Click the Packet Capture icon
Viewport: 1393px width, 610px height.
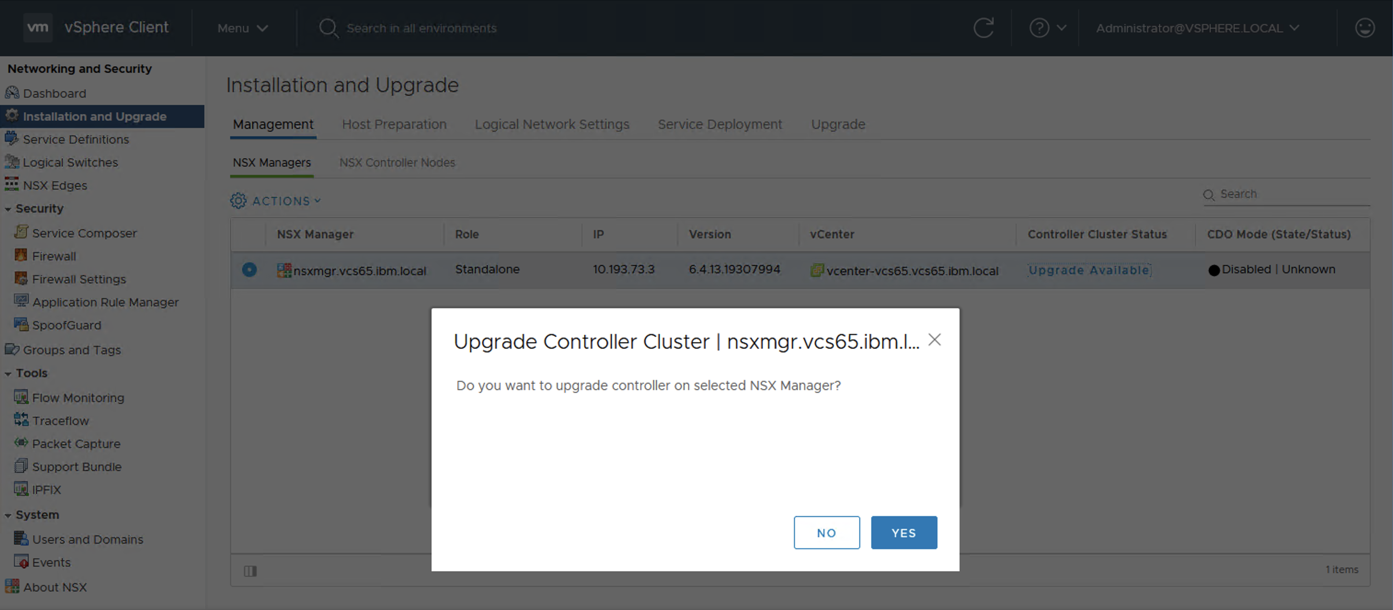coord(21,443)
